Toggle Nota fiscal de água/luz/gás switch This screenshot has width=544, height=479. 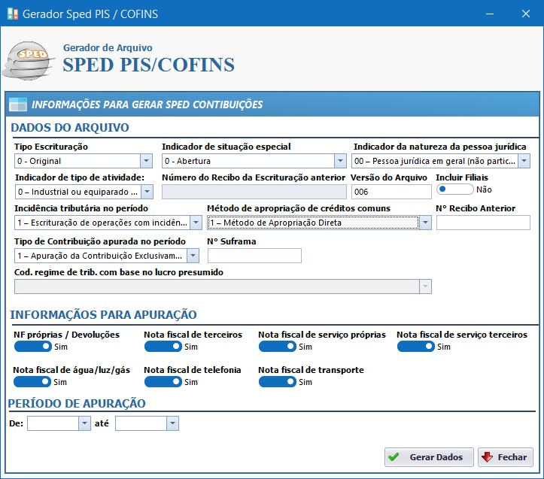[x=32, y=382]
